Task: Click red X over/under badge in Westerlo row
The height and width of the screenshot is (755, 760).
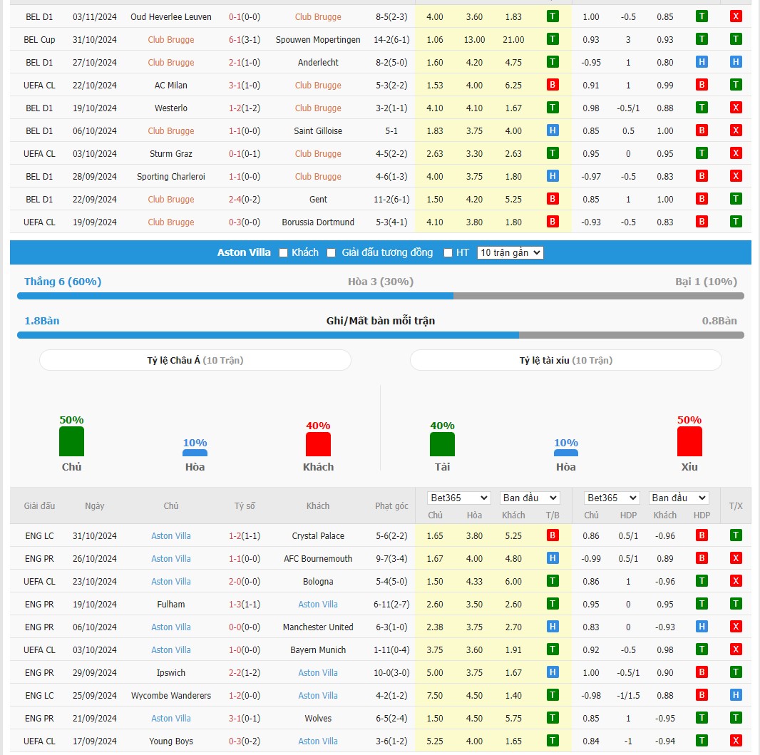Action: tap(736, 108)
